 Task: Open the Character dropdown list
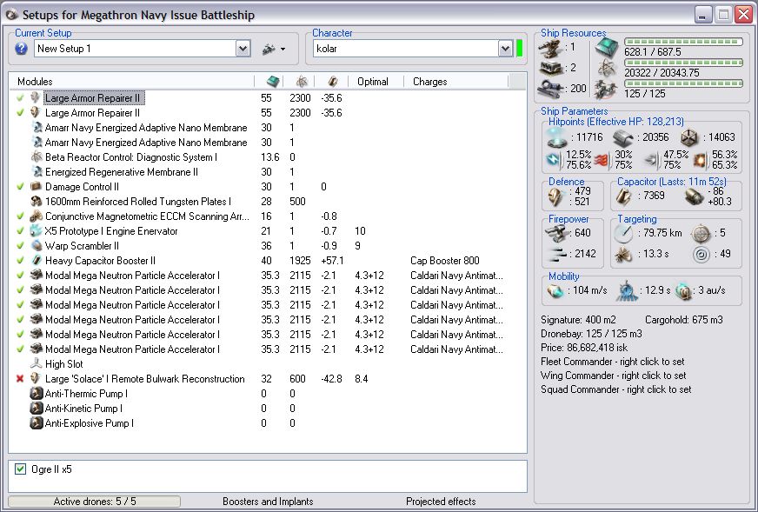pos(505,50)
